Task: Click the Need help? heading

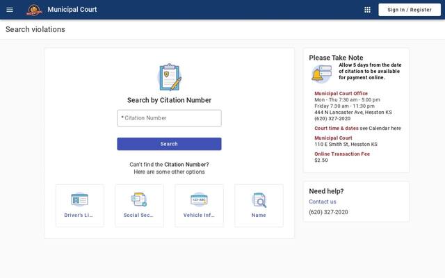Action: click(326, 191)
